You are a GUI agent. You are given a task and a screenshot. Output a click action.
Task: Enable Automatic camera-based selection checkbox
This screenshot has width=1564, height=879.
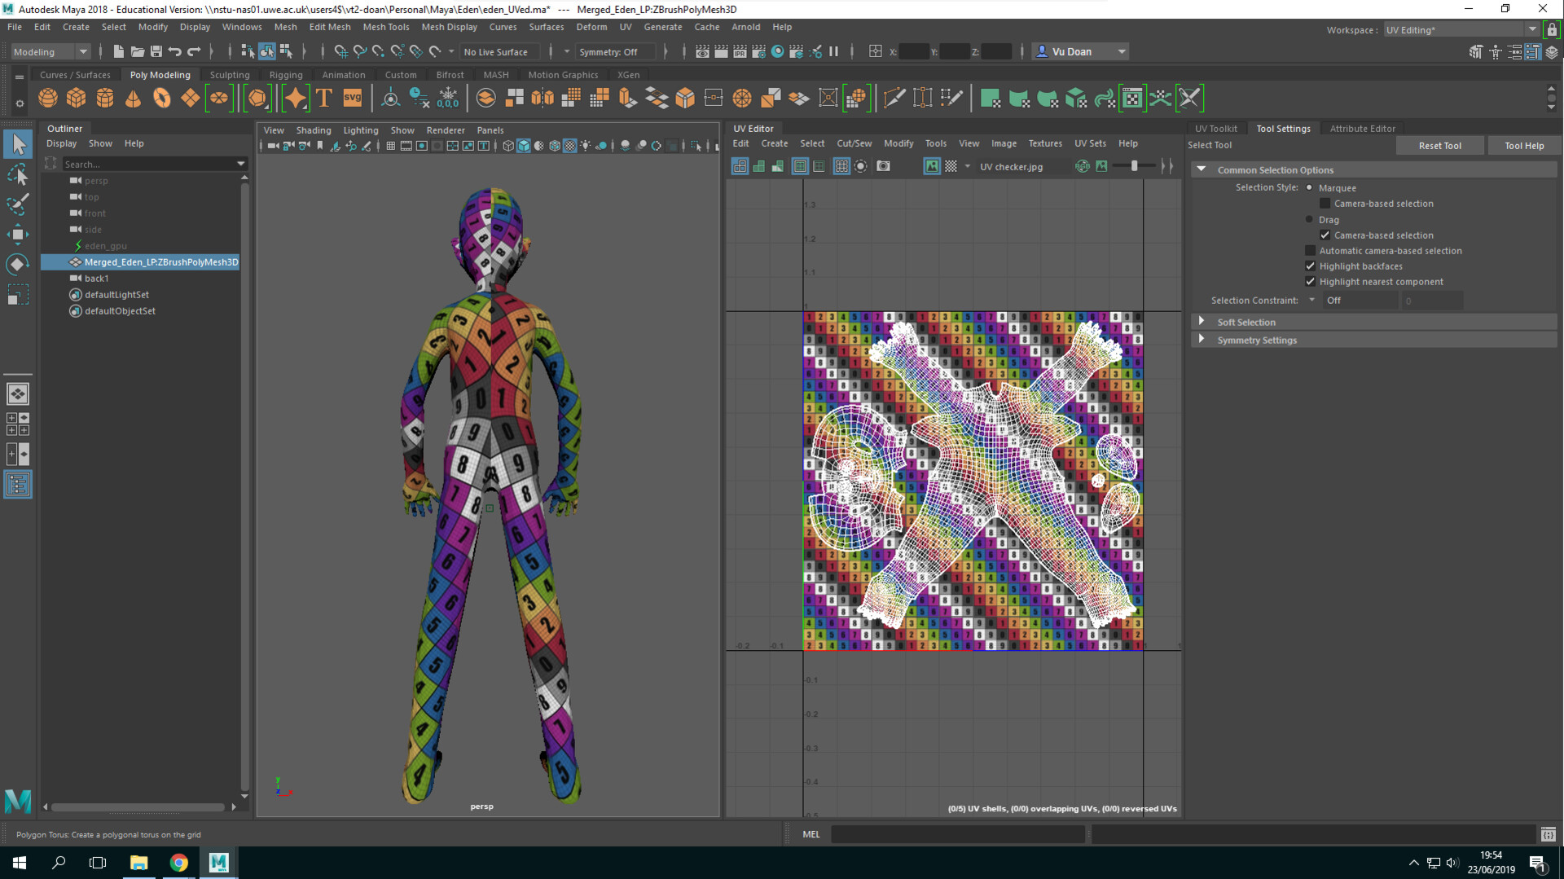pos(1310,251)
